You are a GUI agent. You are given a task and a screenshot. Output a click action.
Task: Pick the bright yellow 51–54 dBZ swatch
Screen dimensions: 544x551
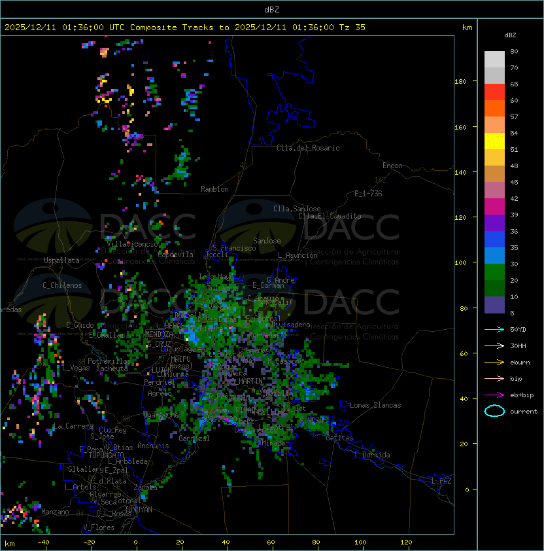(494, 141)
